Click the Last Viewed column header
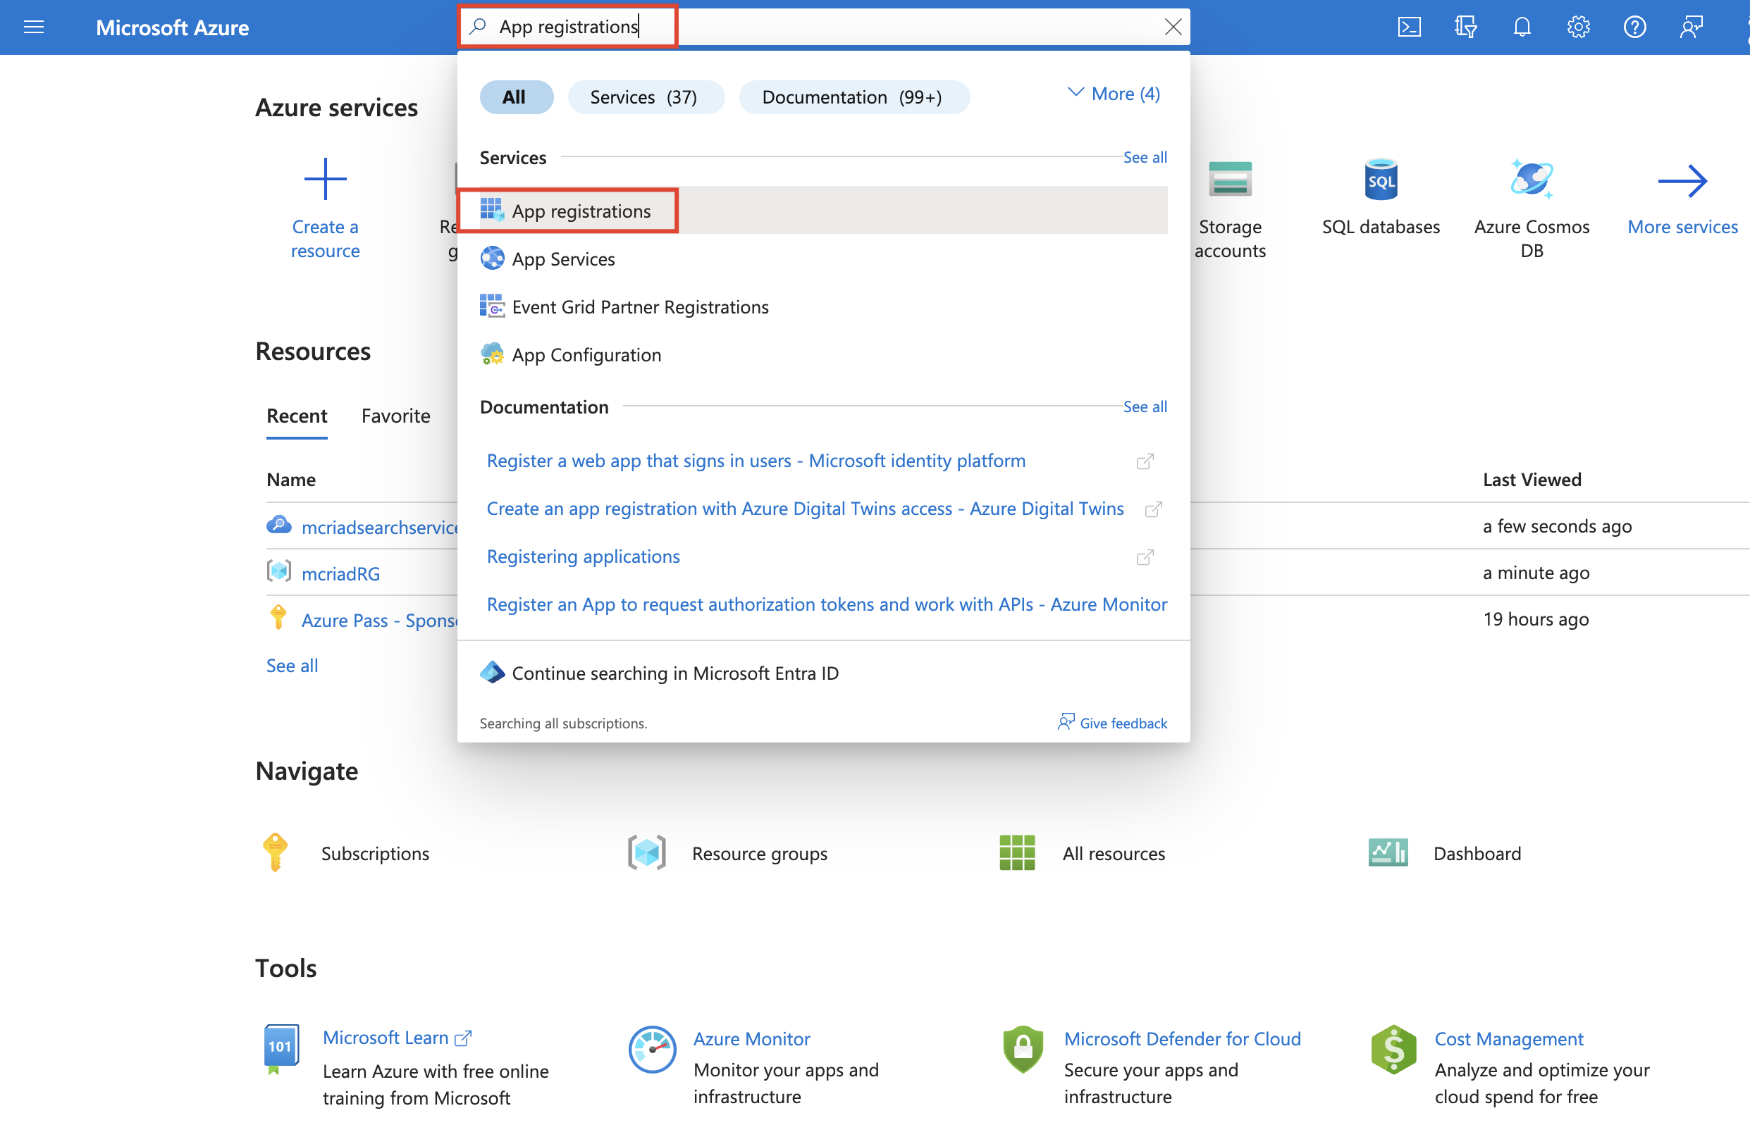The height and width of the screenshot is (1144, 1750). 1532,480
